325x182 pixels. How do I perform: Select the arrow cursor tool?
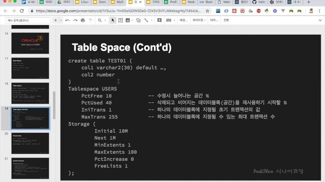click(x=113, y=20)
